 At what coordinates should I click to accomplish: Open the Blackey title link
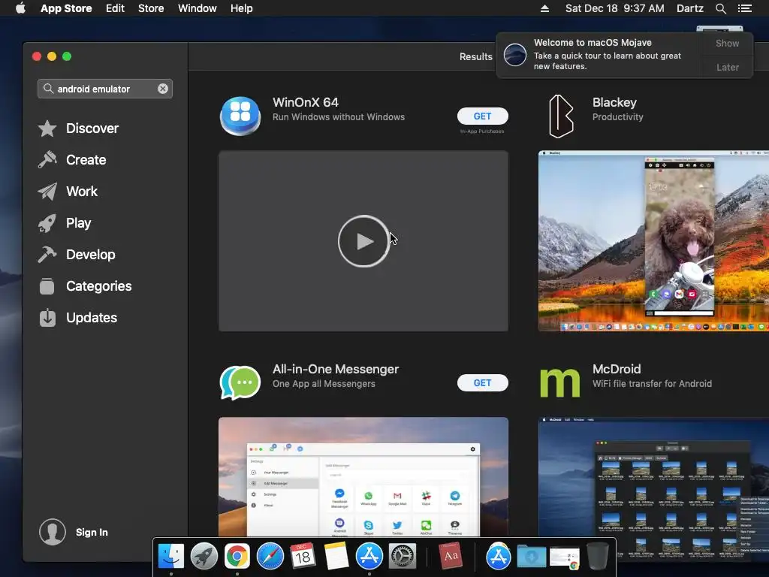[614, 102]
